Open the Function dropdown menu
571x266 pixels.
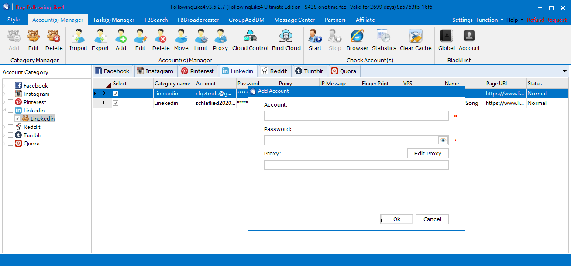pos(489,20)
